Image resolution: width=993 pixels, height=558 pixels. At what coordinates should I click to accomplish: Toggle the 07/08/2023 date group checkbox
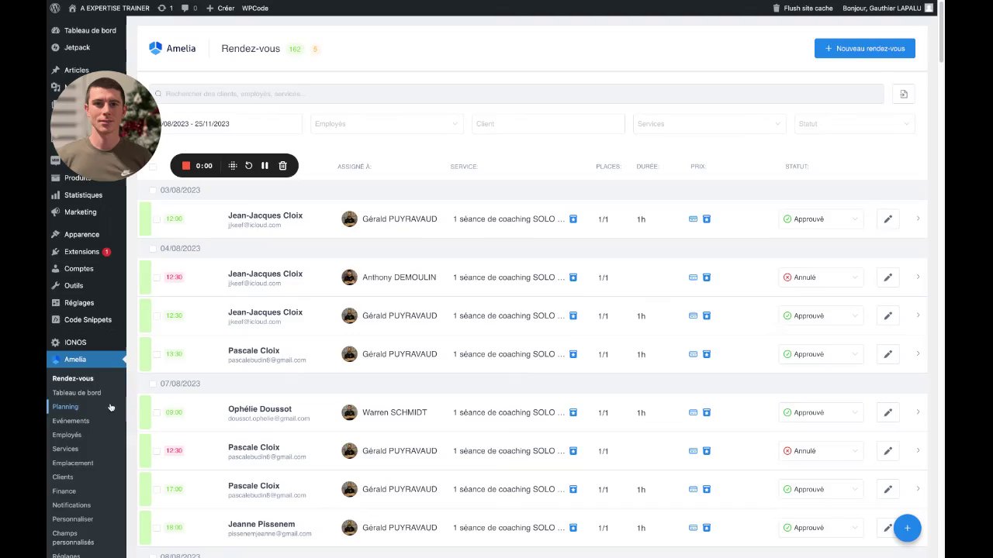(x=153, y=384)
